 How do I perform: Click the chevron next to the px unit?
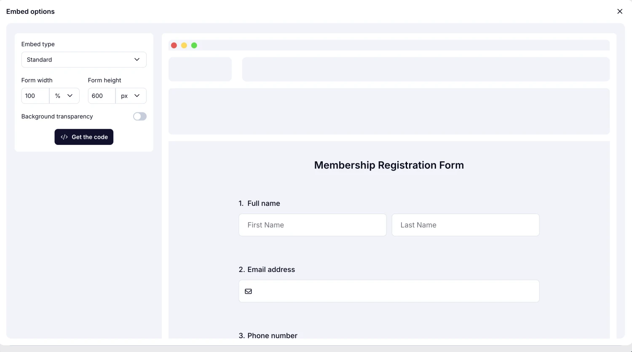(x=137, y=96)
